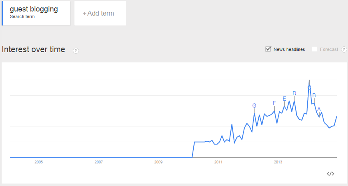This screenshot has width=348, height=186.
Task: Click the embed code icon
Action: tap(330, 174)
